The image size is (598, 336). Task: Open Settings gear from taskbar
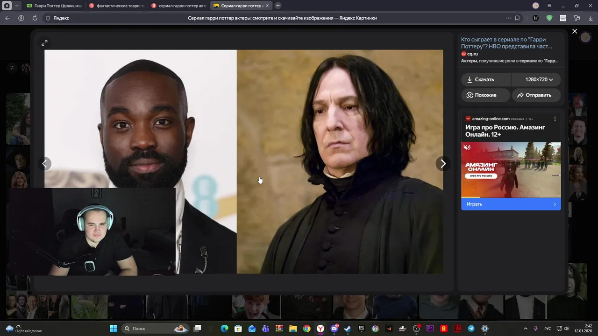click(484, 329)
